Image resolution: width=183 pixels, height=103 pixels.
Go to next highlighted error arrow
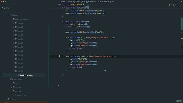point(181,5)
